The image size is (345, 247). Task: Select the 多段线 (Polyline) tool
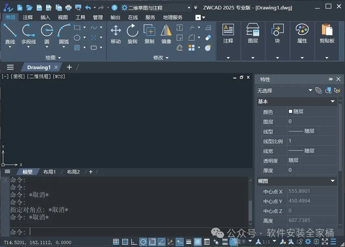point(29,34)
